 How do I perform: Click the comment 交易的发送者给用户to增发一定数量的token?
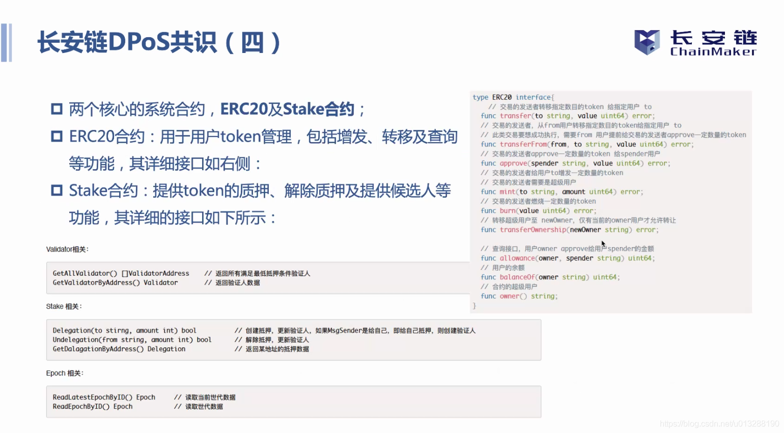pos(552,173)
